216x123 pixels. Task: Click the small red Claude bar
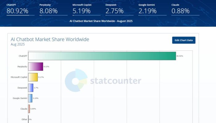(29, 109)
